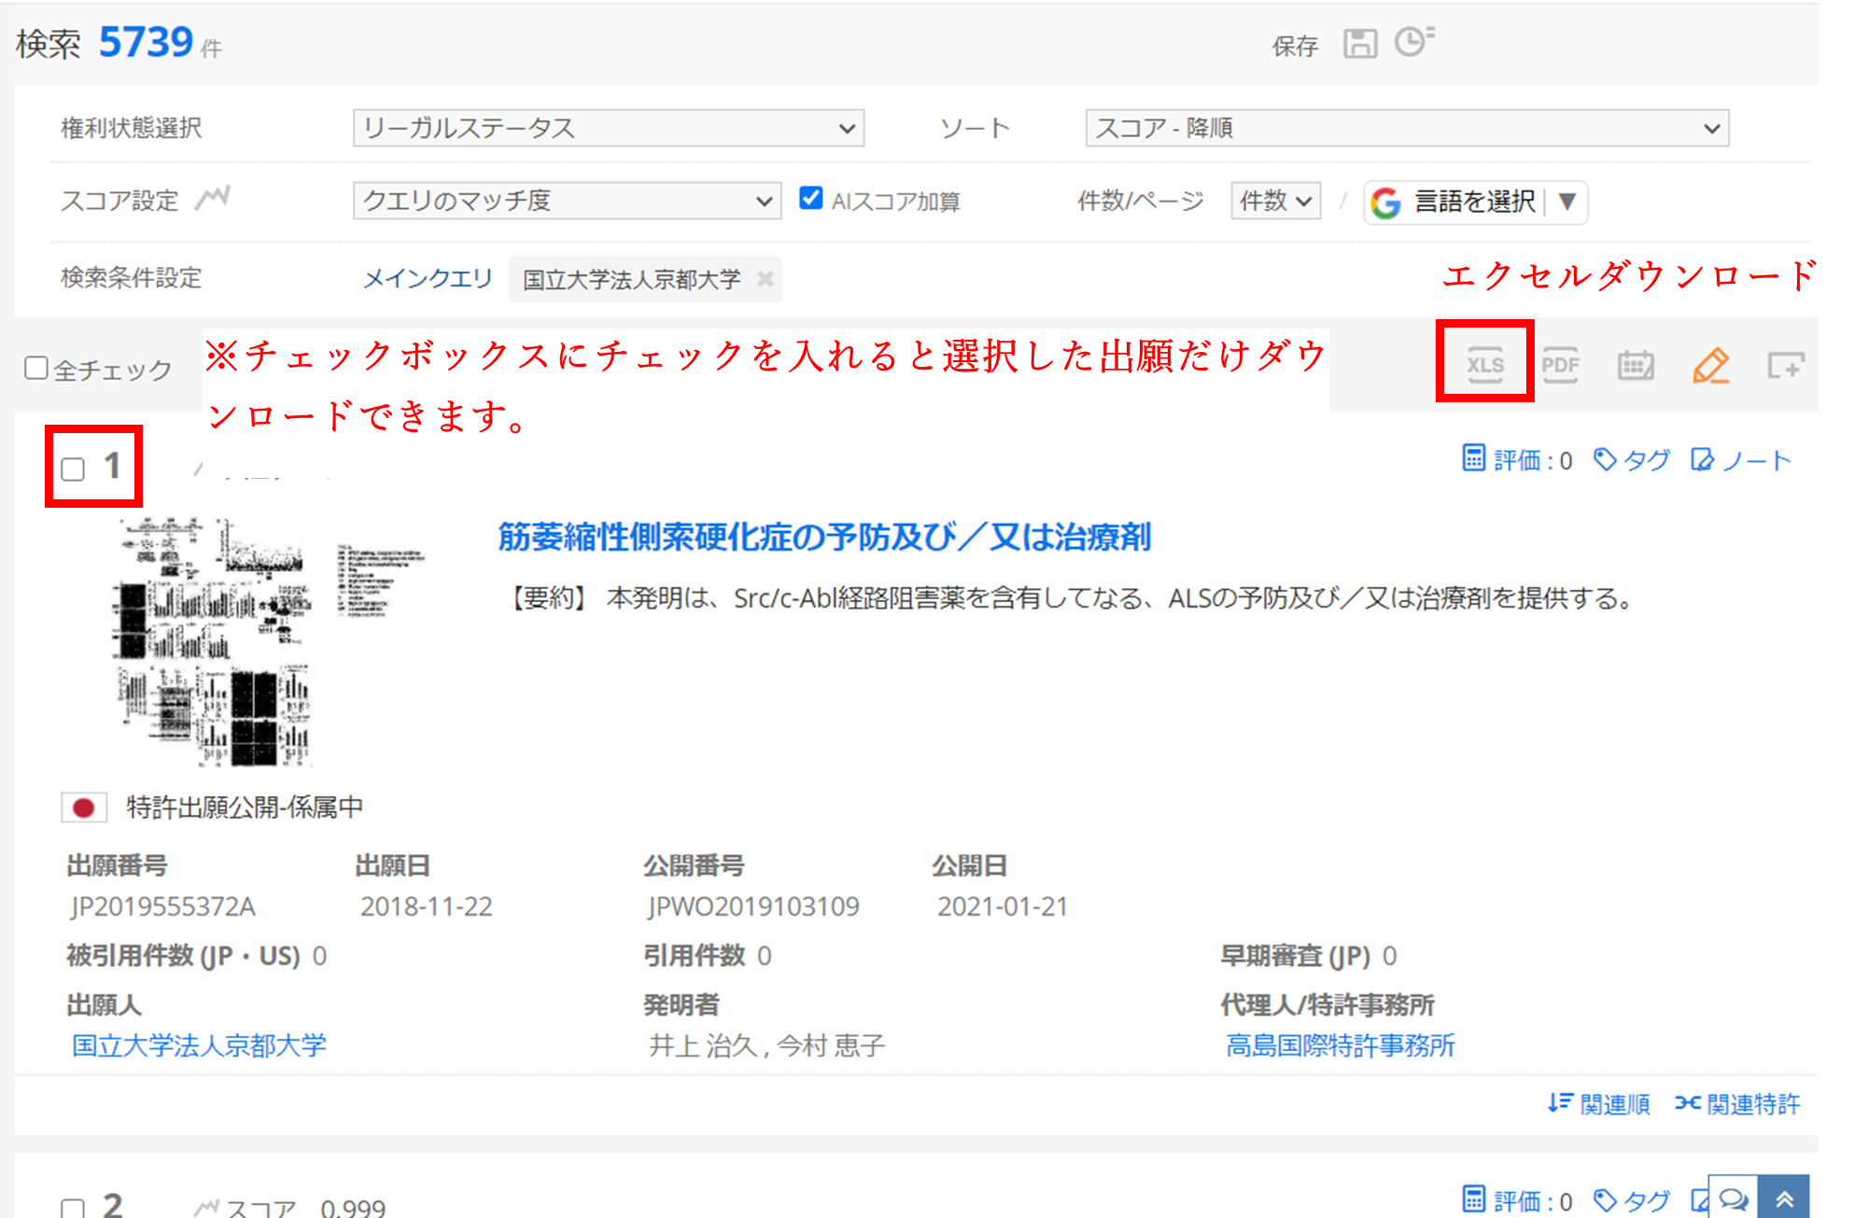Click the PDF export icon
Screen dimensions: 1853x1218
[1560, 364]
